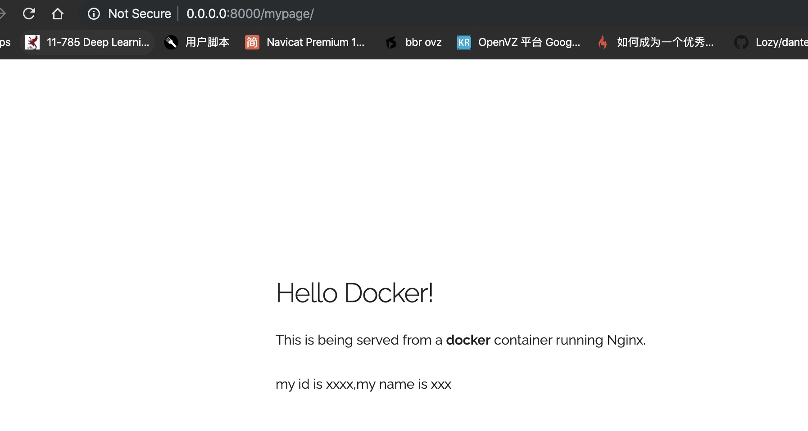
Task: Click the bold word docker
Action: point(468,340)
